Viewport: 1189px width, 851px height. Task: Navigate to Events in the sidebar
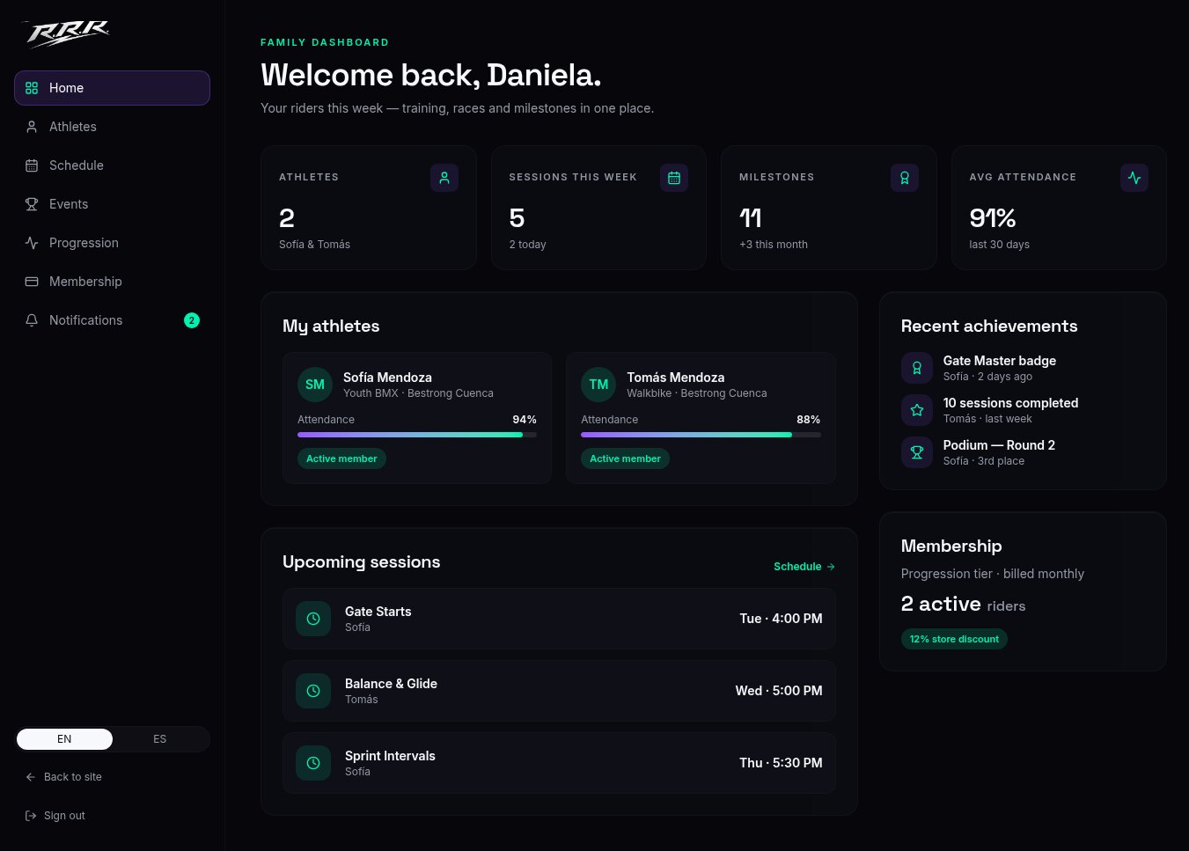click(x=112, y=204)
